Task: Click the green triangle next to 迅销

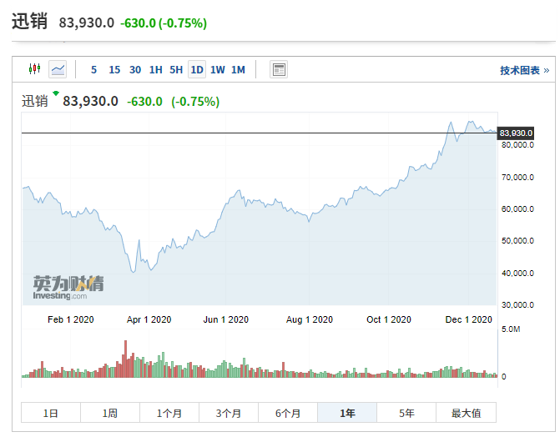Action: click(56, 93)
